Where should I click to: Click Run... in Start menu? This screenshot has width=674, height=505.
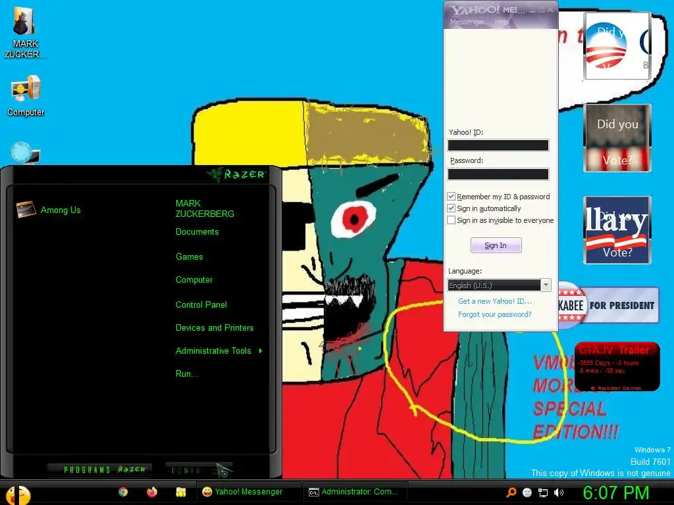point(187,374)
